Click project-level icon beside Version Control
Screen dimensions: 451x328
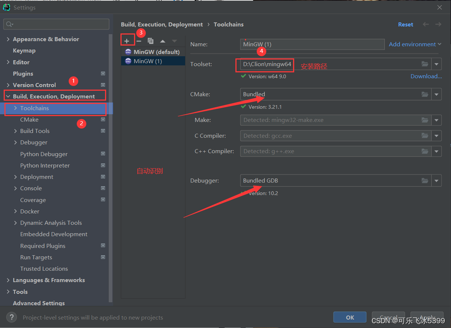(103, 85)
